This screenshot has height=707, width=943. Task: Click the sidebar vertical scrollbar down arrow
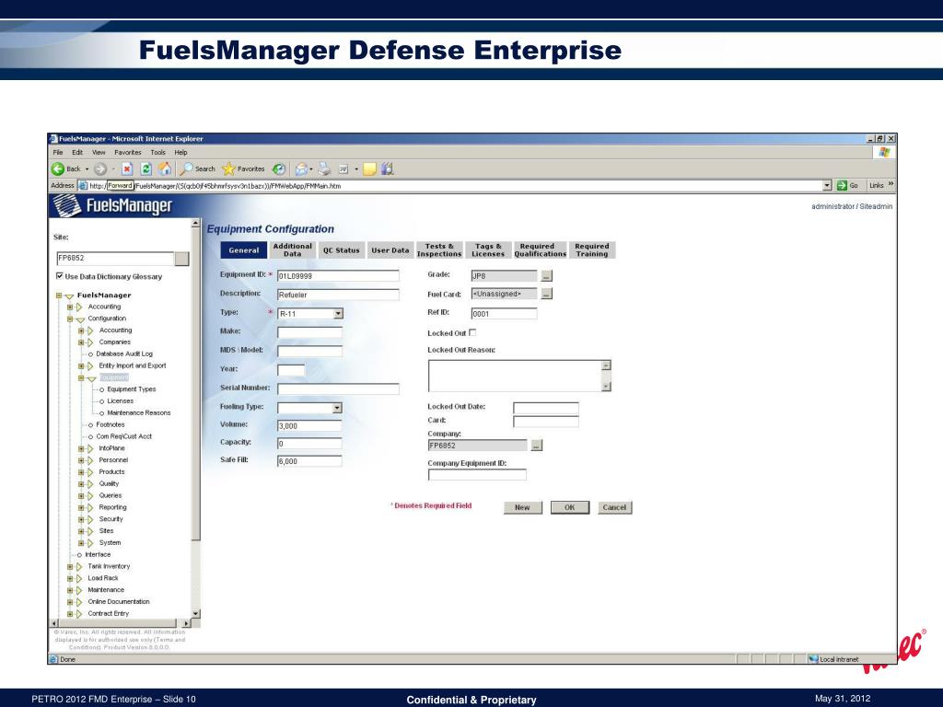(195, 614)
